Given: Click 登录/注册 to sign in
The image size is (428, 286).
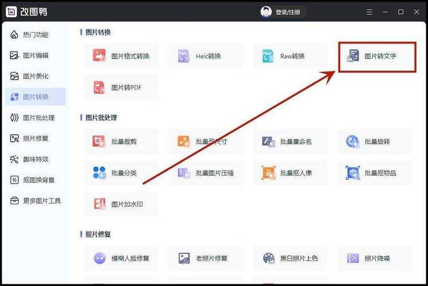Looking at the screenshot, I should click(x=288, y=12).
